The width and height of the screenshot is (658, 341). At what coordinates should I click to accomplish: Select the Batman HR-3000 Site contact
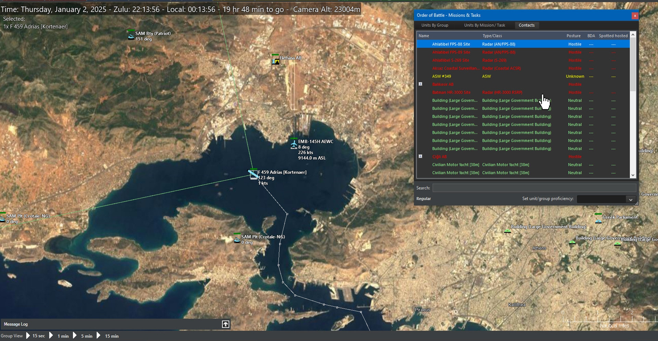click(x=451, y=93)
